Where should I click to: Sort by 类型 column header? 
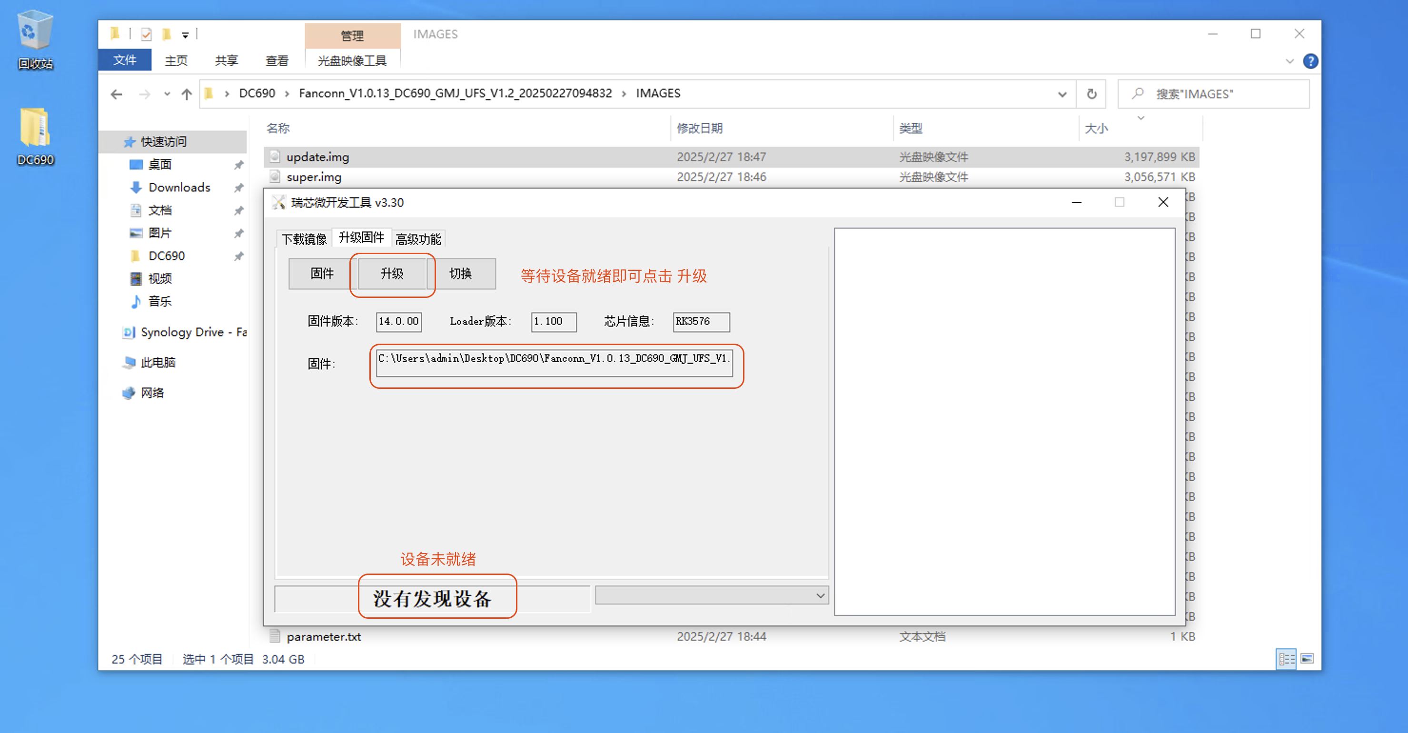(910, 129)
